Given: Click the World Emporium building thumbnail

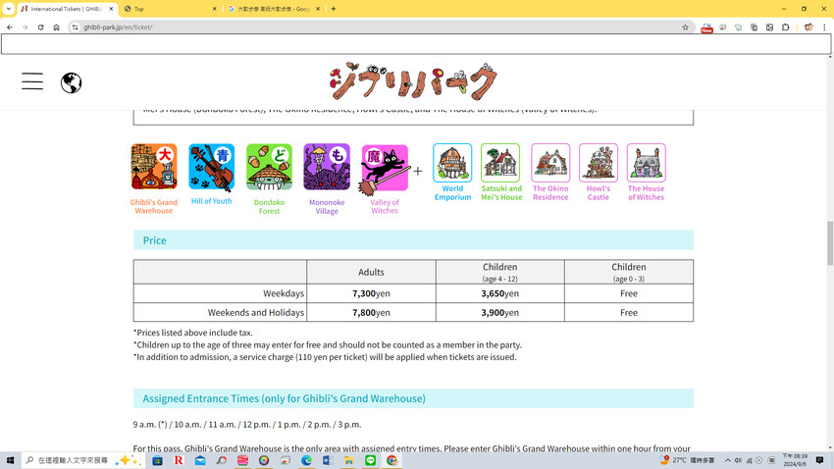Looking at the screenshot, I should (x=452, y=163).
